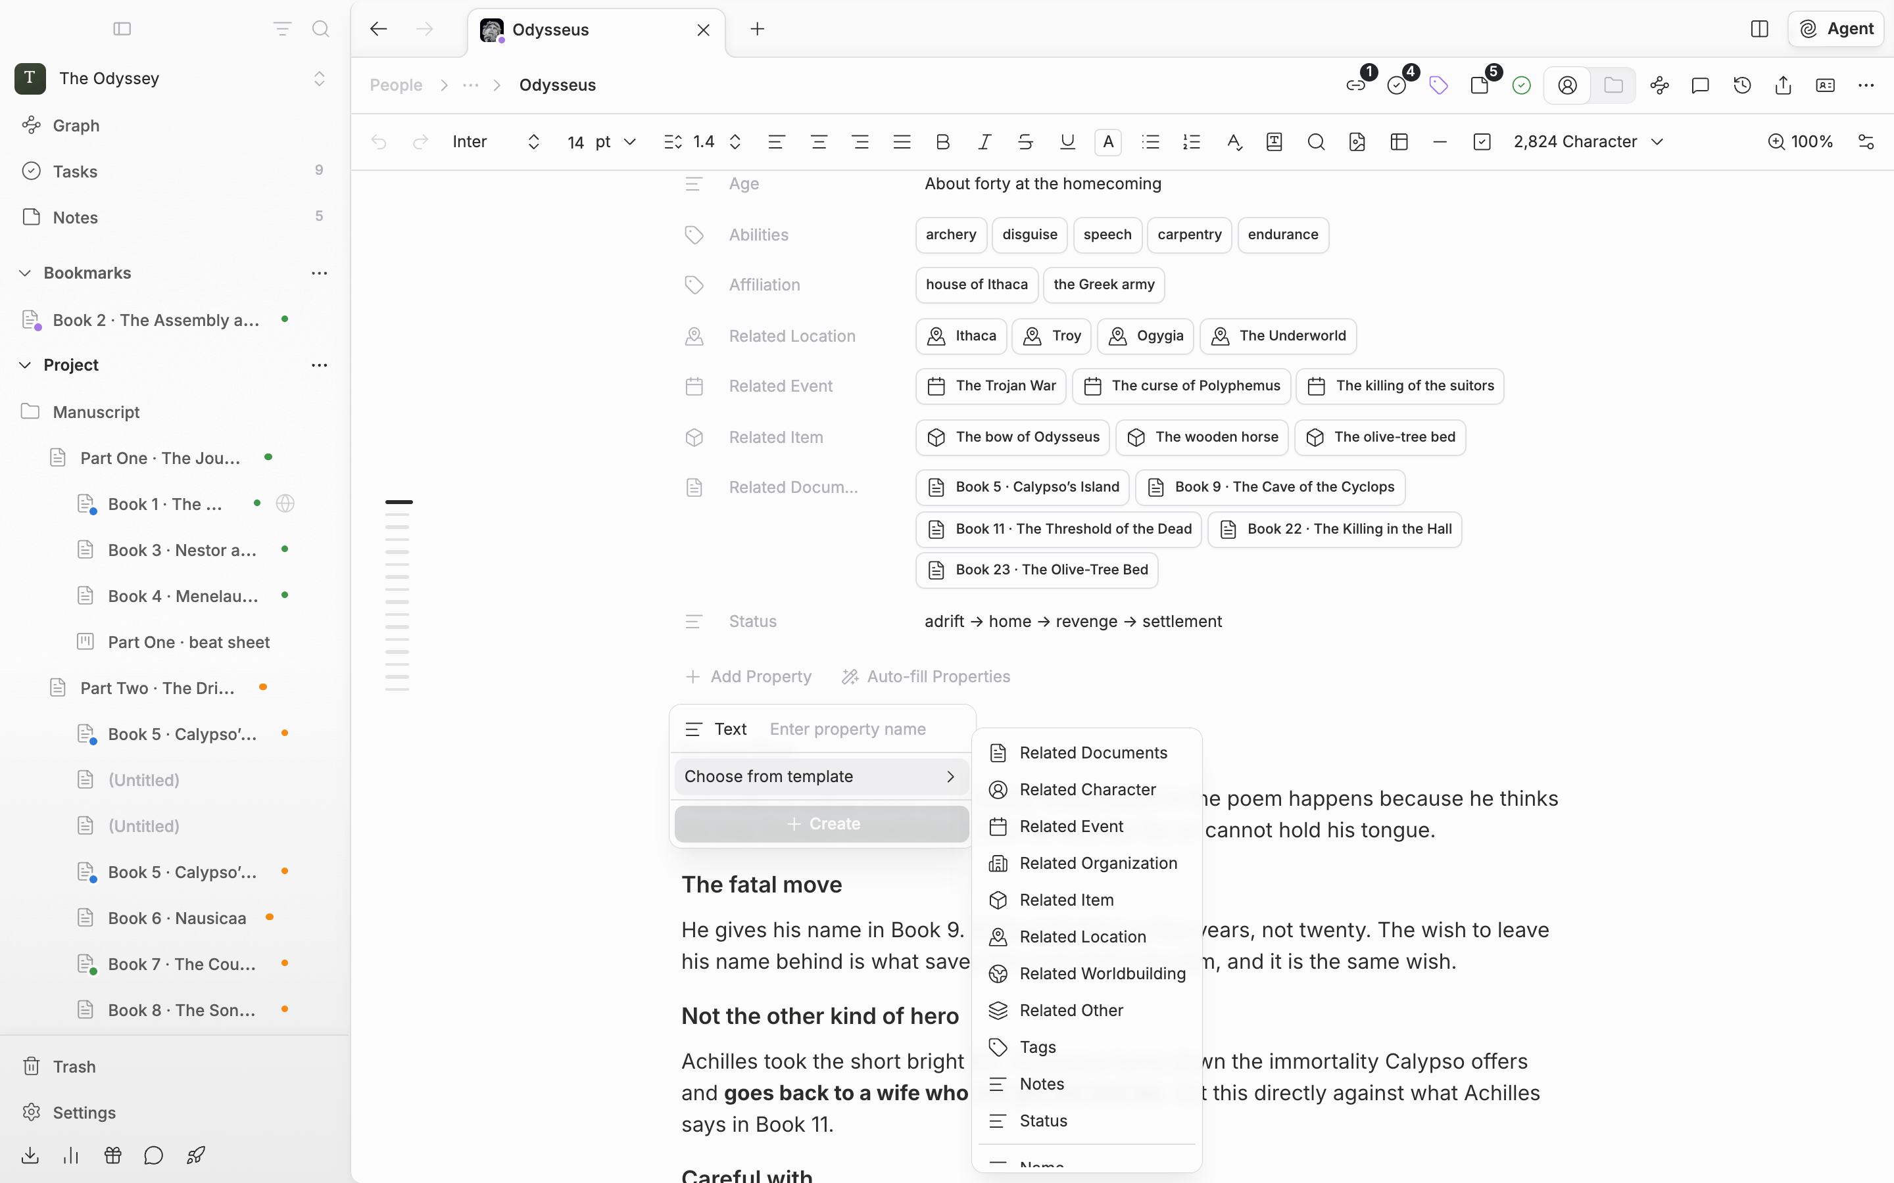Select Related Organization template

[1086, 863]
